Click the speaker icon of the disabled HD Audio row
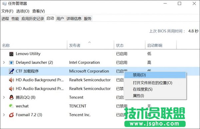200x129 pixels. 11,89
